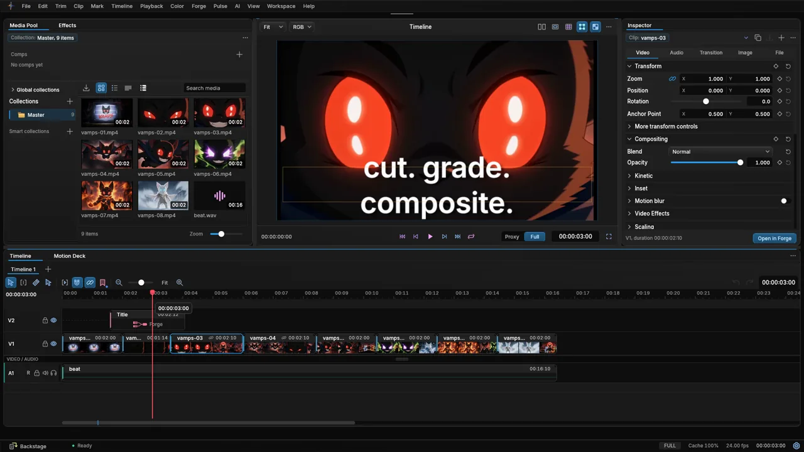
Task: Click the marker bookmark icon in timeline toolbar
Action: point(103,282)
